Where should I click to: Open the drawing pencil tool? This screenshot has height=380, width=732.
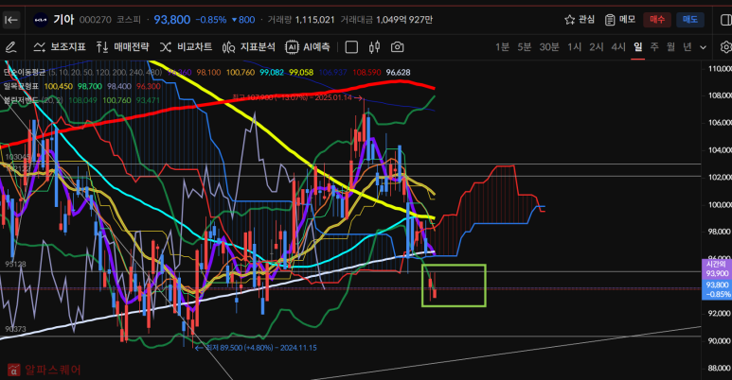10,47
